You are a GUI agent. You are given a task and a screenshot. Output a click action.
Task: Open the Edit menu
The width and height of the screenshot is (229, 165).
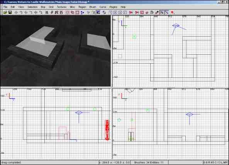13,7
